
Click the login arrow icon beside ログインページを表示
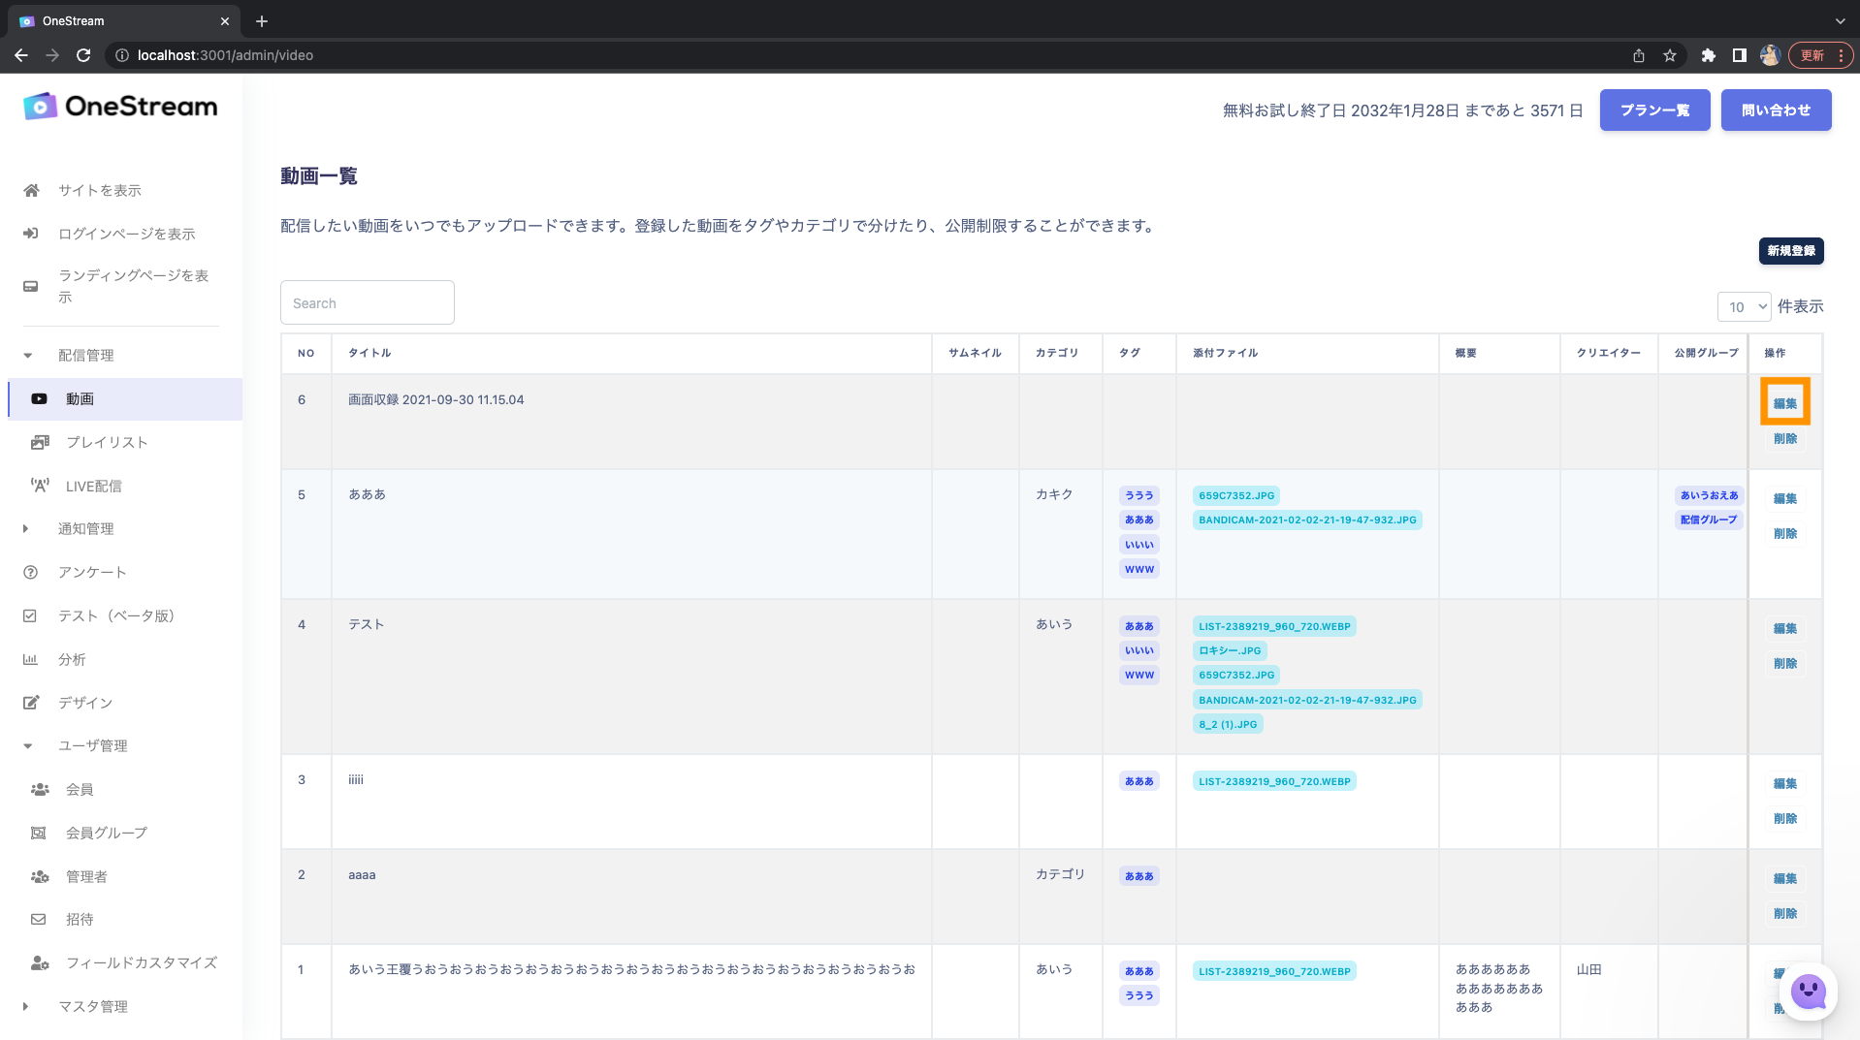point(31,234)
